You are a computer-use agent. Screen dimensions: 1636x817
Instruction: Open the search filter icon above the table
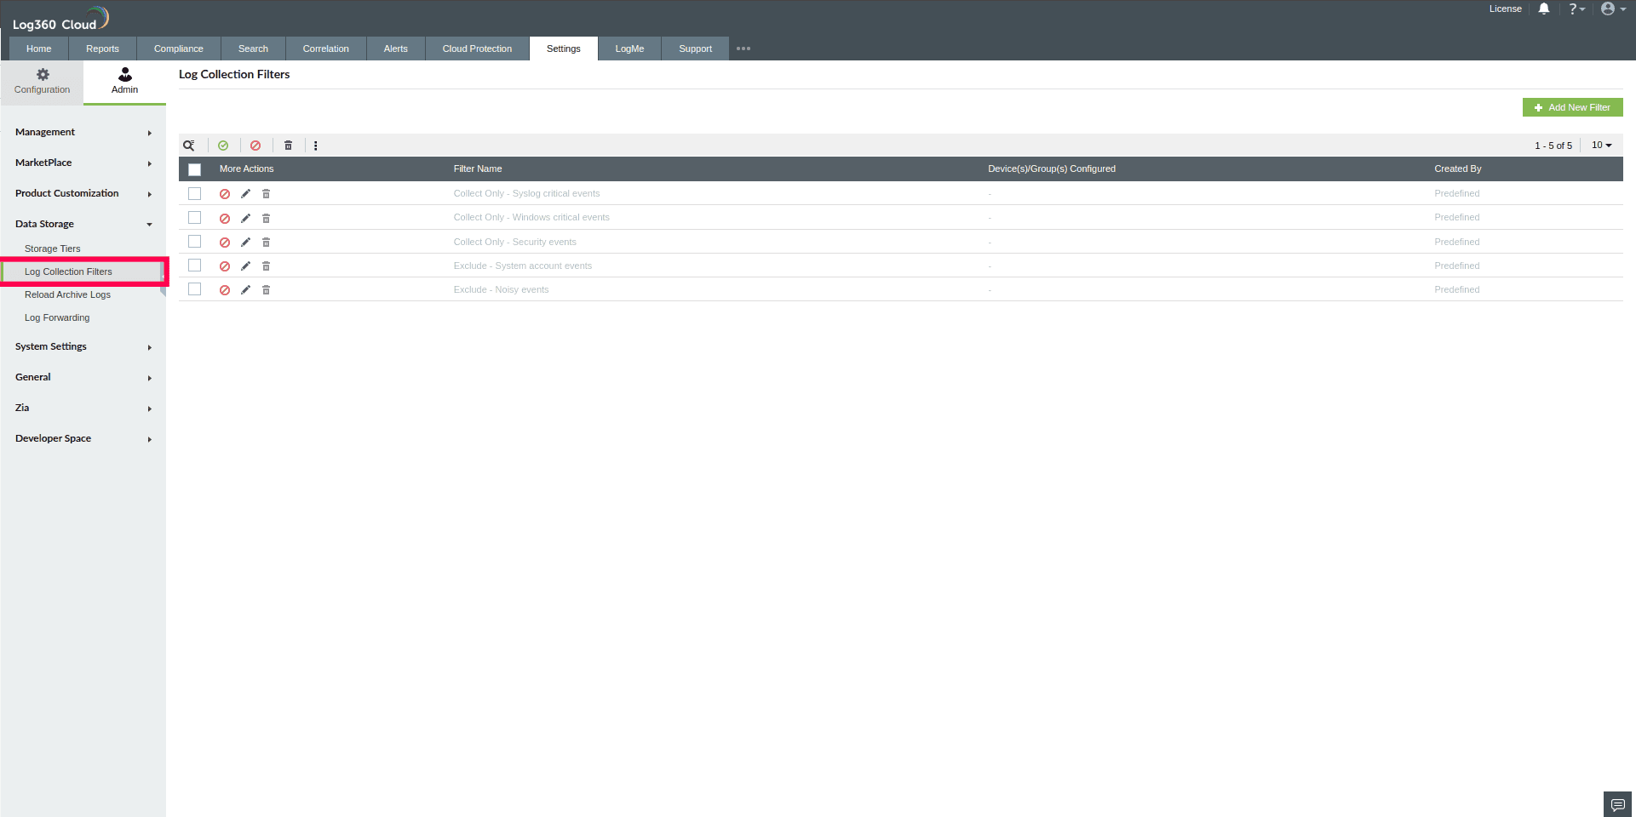(189, 146)
